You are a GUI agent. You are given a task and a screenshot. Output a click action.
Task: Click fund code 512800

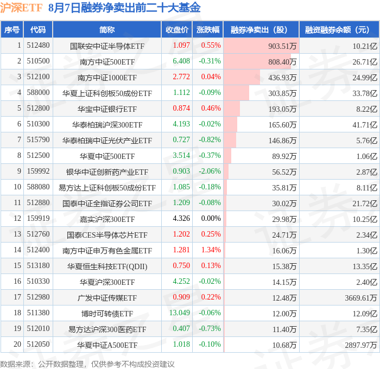pos(38,108)
